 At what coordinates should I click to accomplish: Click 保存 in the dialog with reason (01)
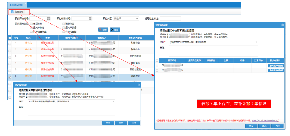pos(108,123)
